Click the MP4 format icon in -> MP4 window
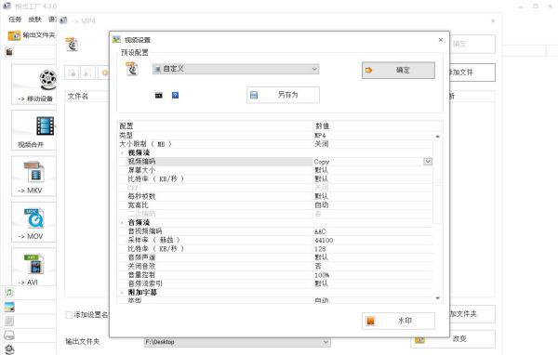Image resolution: width=558 pixels, height=355 pixels. click(x=72, y=45)
